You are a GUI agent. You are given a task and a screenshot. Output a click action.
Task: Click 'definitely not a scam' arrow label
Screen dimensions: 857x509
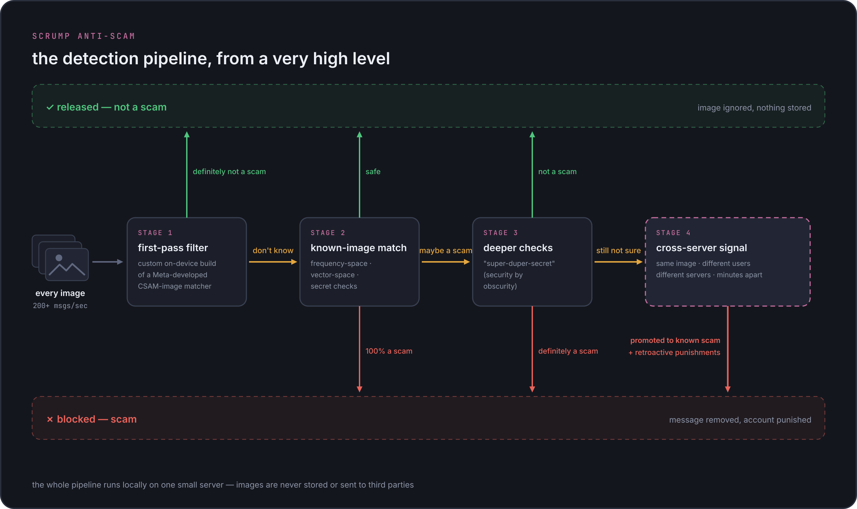(x=229, y=171)
